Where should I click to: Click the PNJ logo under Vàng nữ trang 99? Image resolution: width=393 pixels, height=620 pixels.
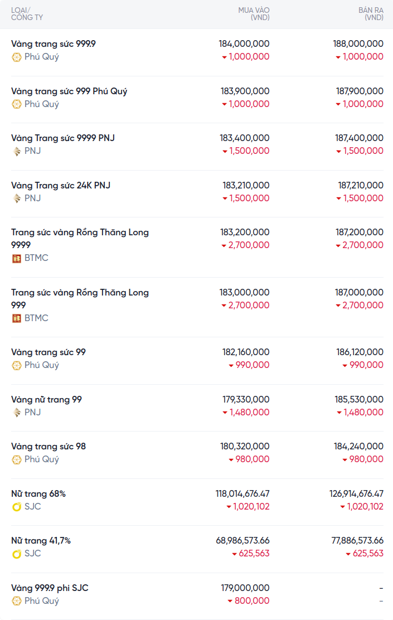[17, 413]
